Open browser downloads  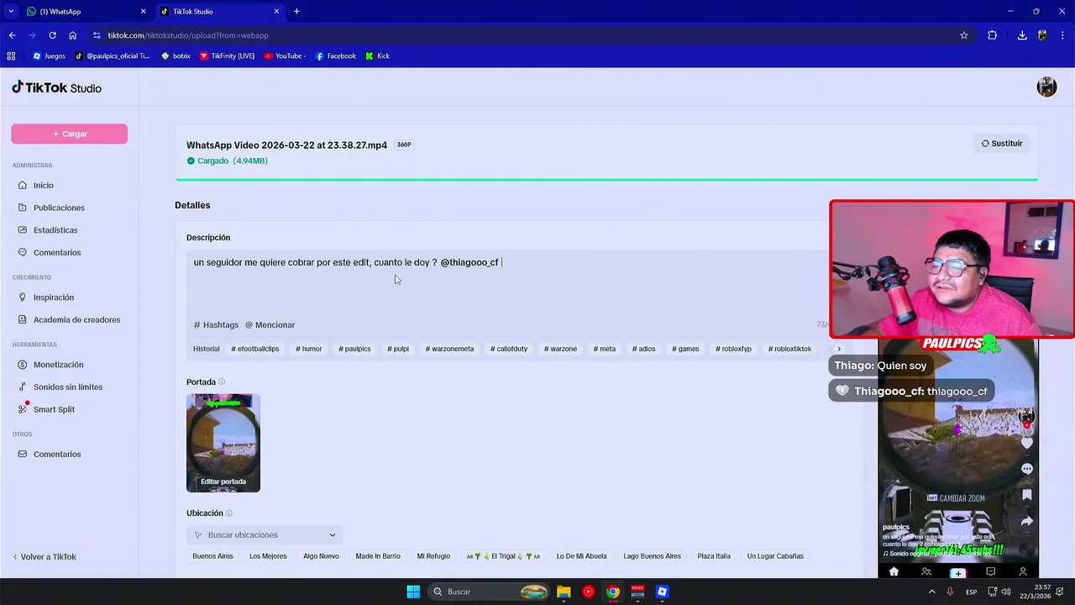click(1022, 35)
